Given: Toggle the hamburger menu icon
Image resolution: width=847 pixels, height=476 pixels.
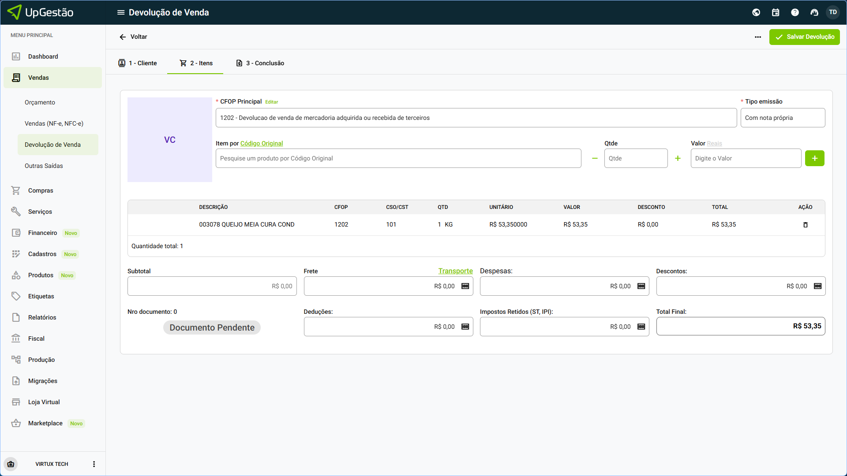Looking at the screenshot, I should pyautogui.click(x=120, y=12).
